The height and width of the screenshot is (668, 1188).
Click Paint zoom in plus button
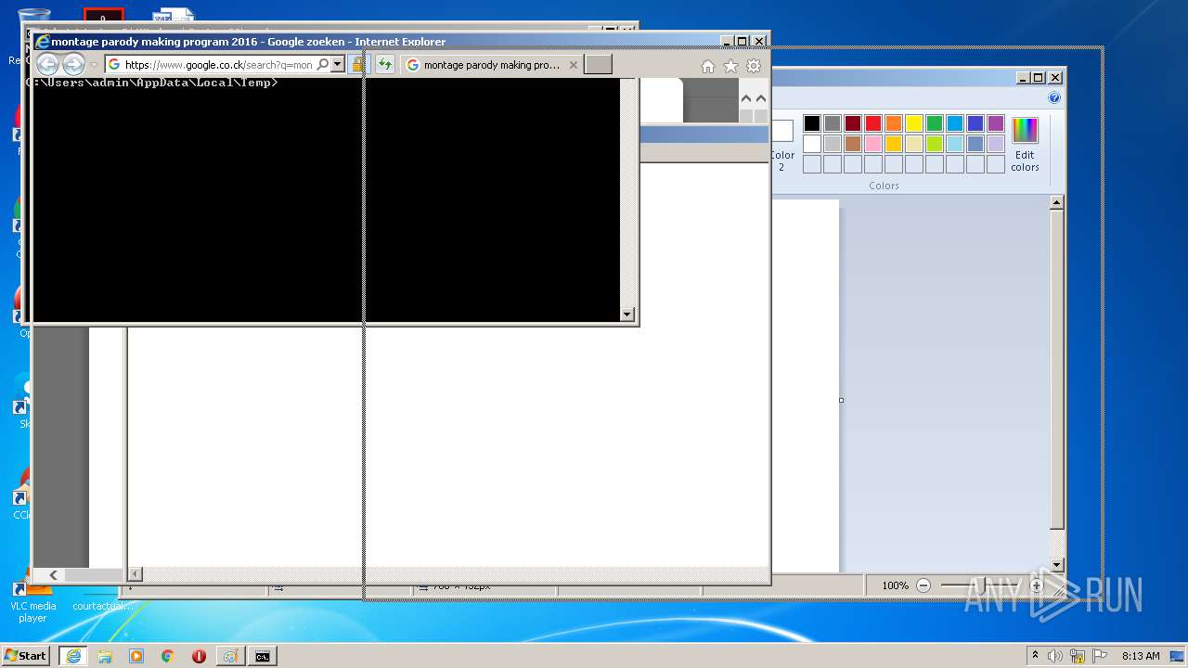tap(1037, 585)
